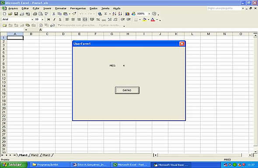Click the Sort Ascending icon

[114, 14]
